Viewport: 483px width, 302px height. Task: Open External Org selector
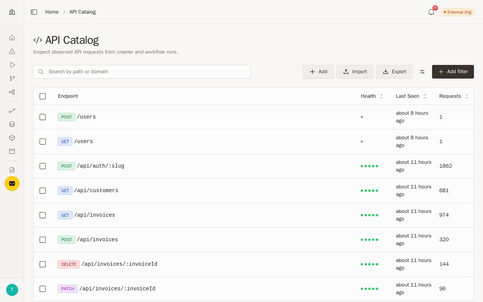click(457, 12)
